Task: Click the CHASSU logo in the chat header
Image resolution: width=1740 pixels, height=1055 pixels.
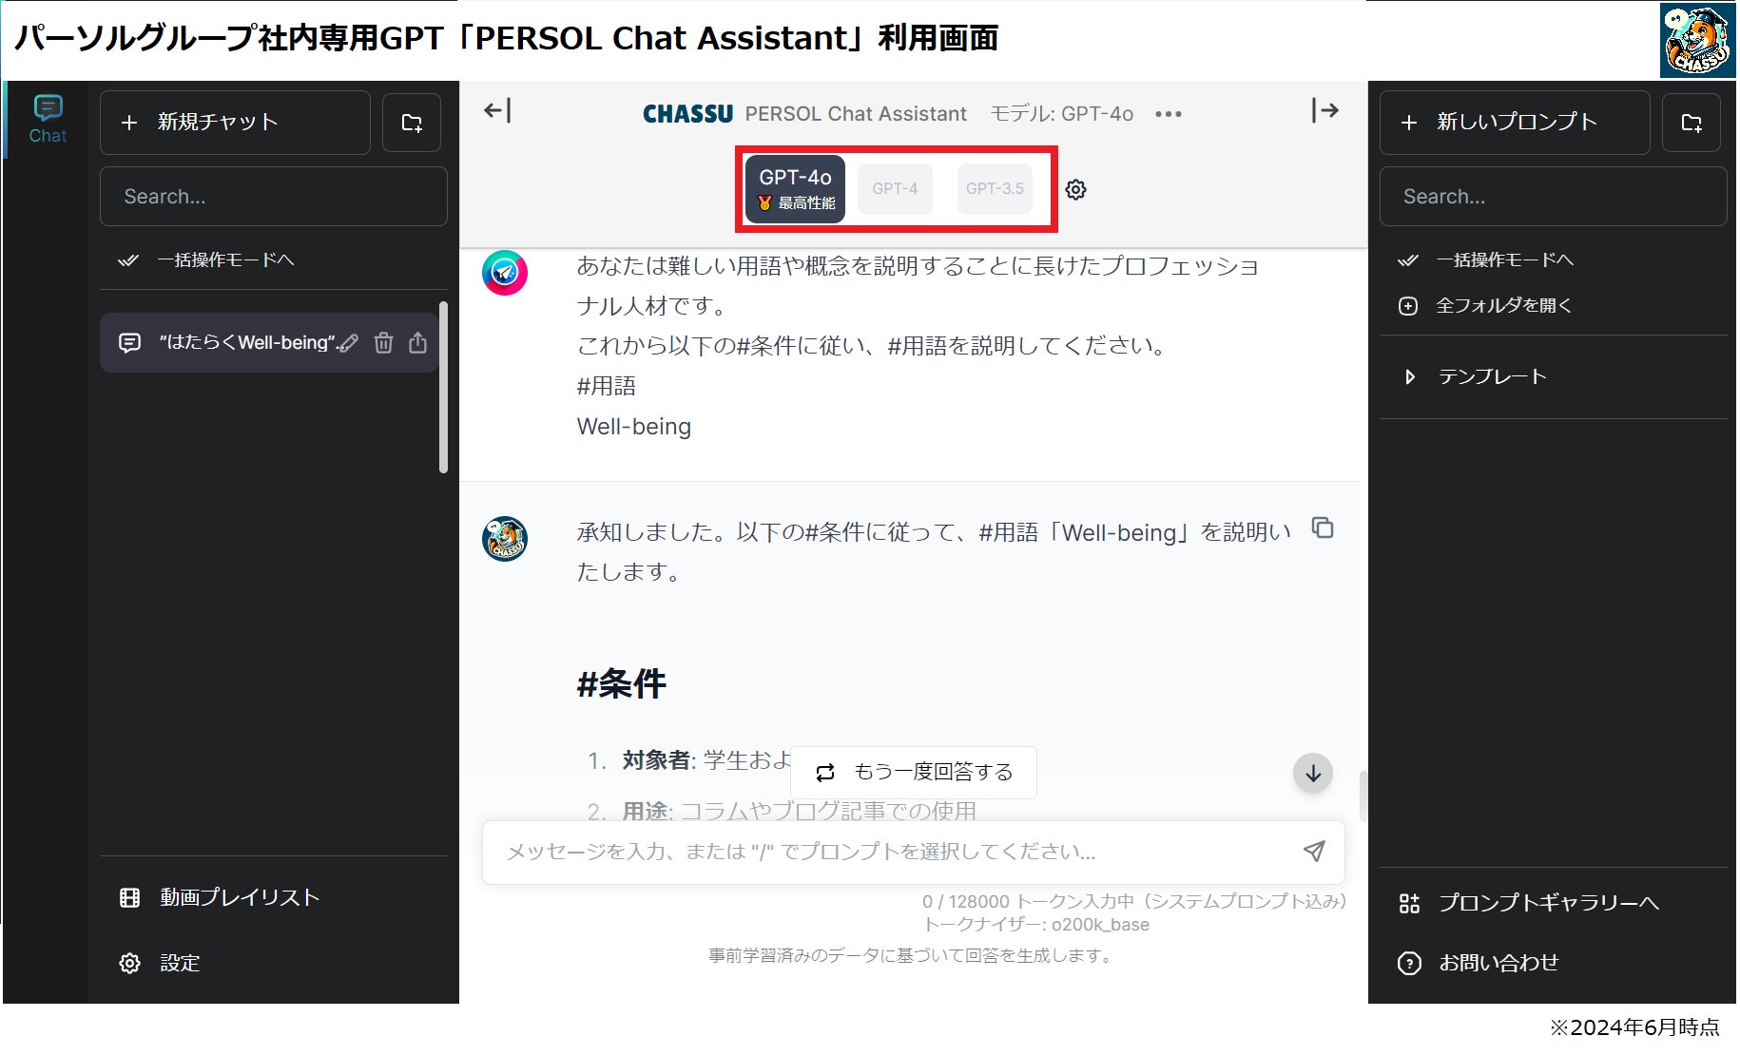Action: pyautogui.click(x=687, y=114)
